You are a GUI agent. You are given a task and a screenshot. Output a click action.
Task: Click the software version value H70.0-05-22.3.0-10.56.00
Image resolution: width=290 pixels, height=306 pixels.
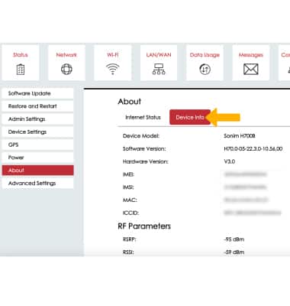tap(253, 148)
